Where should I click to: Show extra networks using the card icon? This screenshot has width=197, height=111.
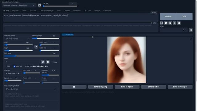coord(170,23)
